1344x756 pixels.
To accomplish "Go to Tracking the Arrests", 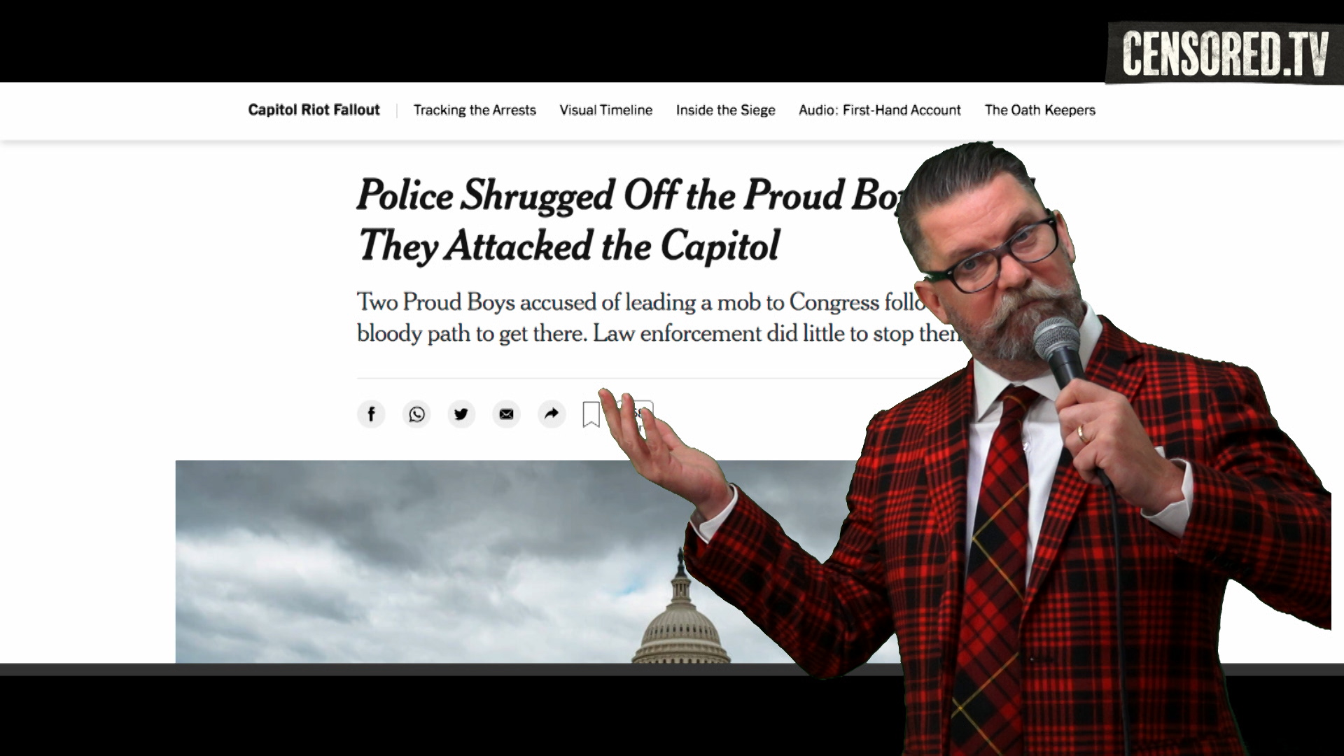I will point(475,110).
